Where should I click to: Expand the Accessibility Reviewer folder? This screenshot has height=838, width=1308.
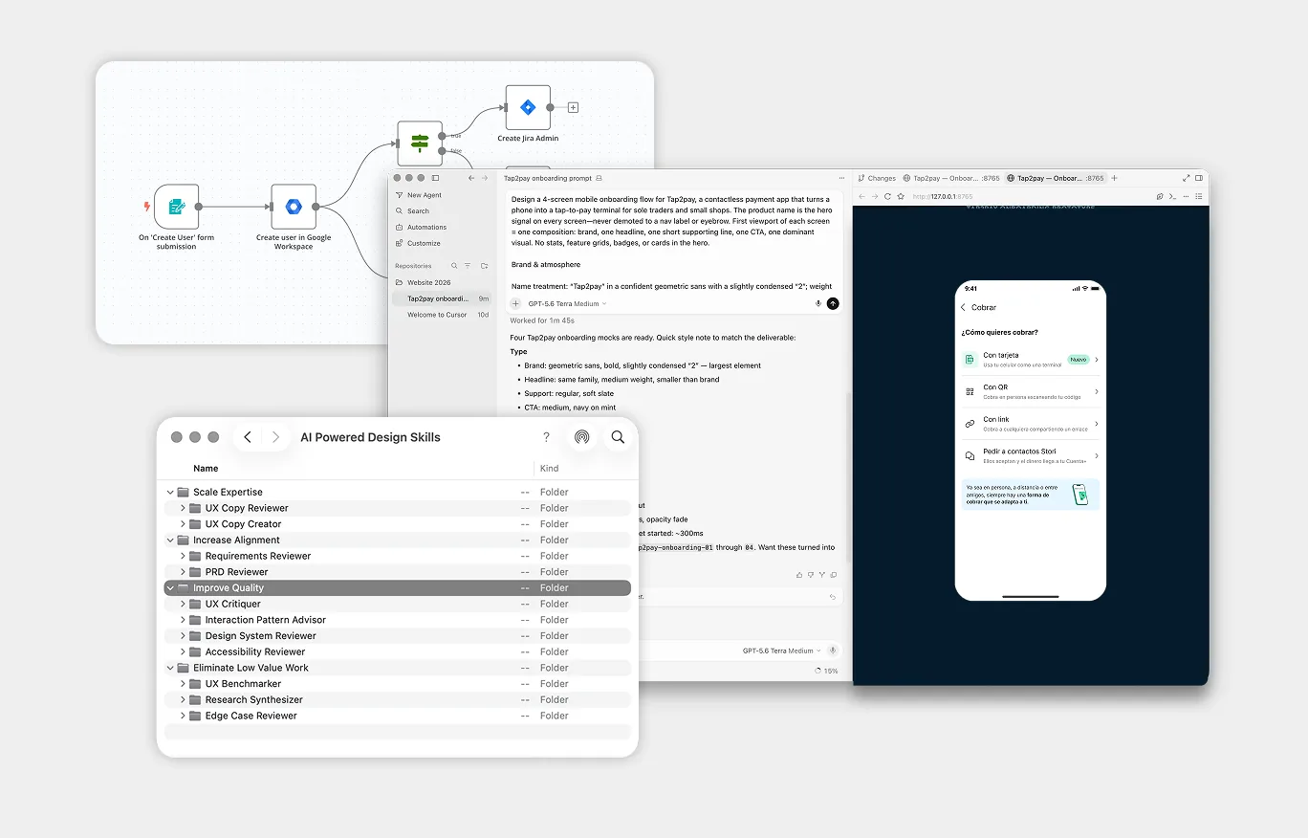click(183, 651)
